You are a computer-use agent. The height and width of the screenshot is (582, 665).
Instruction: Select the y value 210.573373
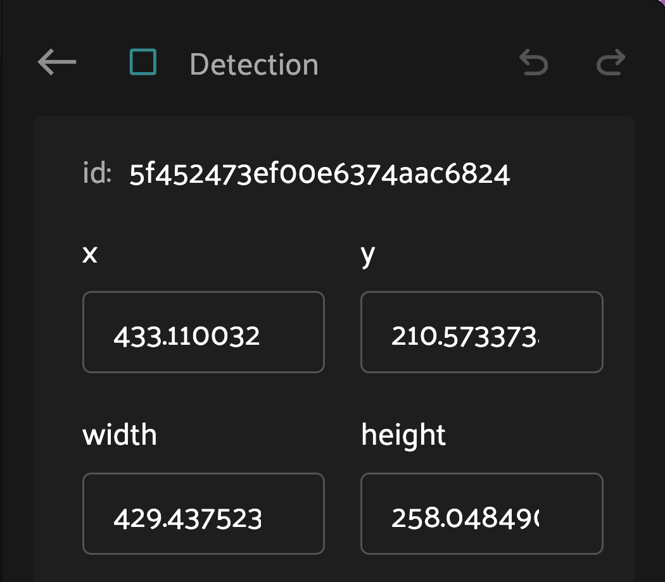481,331
